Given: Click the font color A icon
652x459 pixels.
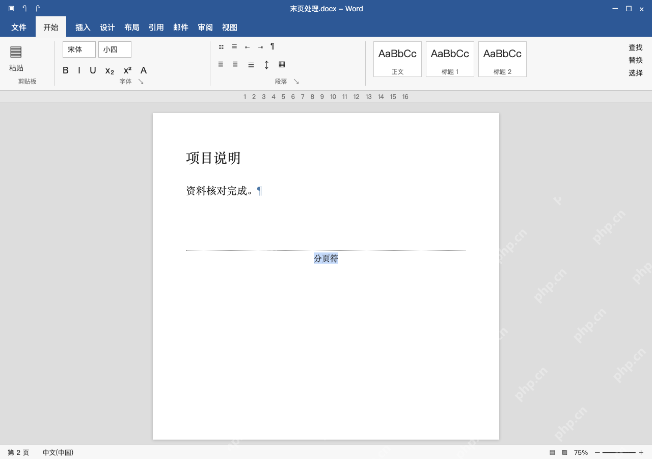Looking at the screenshot, I should 144,70.
